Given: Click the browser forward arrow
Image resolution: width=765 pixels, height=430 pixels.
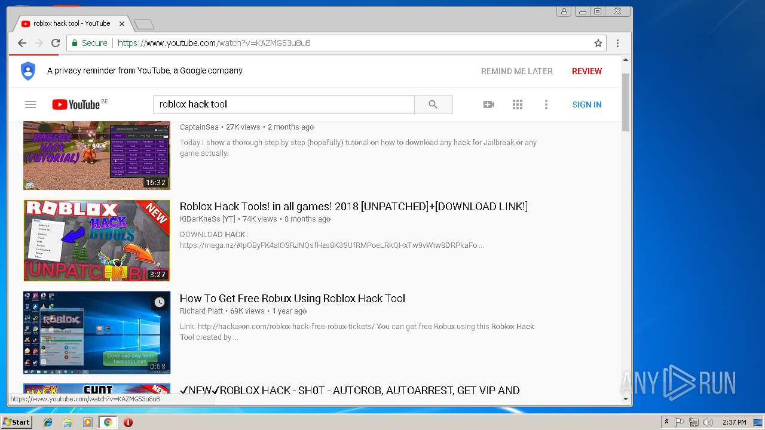Looking at the screenshot, I should coord(39,43).
